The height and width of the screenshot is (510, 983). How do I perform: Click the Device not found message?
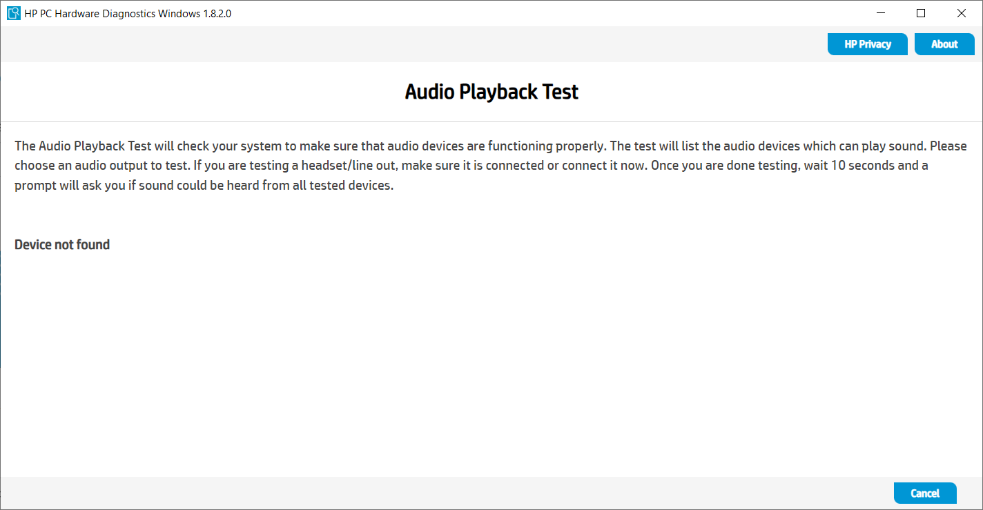tap(61, 244)
